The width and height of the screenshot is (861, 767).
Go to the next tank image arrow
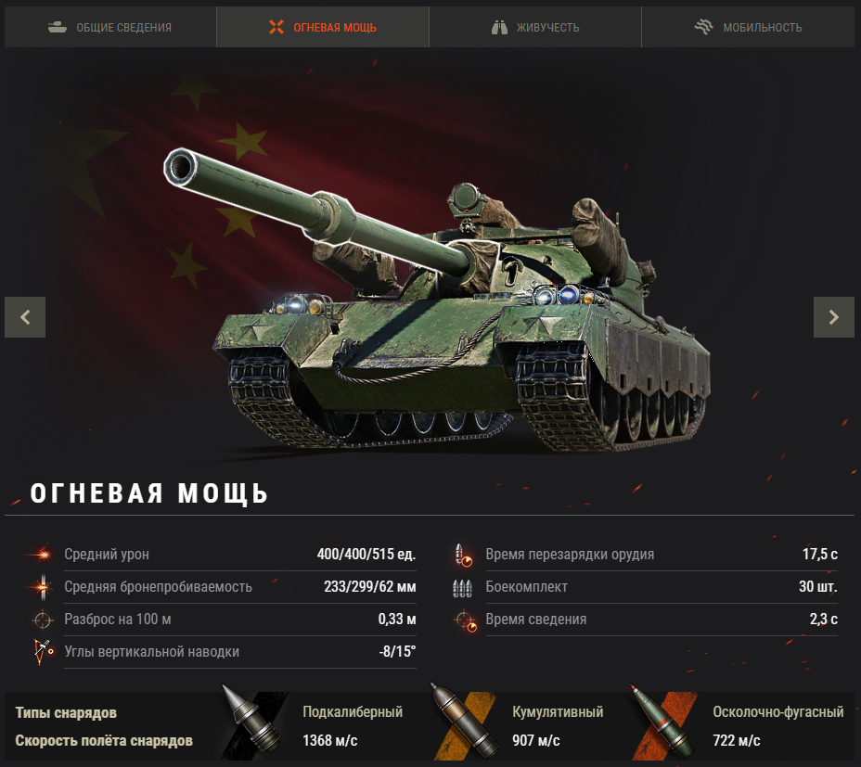pyautogui.click(x=833, y=317)
